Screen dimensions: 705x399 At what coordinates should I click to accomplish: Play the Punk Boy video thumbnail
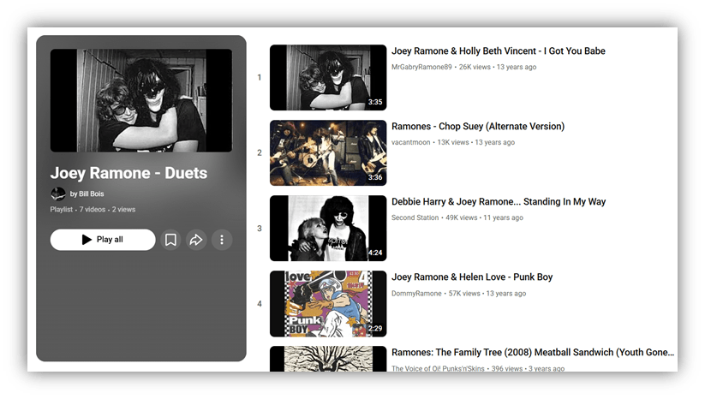328,303
